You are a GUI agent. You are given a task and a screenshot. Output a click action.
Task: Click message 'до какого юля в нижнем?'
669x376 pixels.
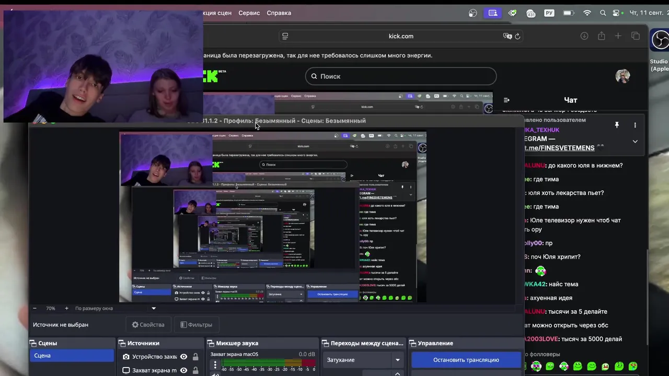(585, 166)
